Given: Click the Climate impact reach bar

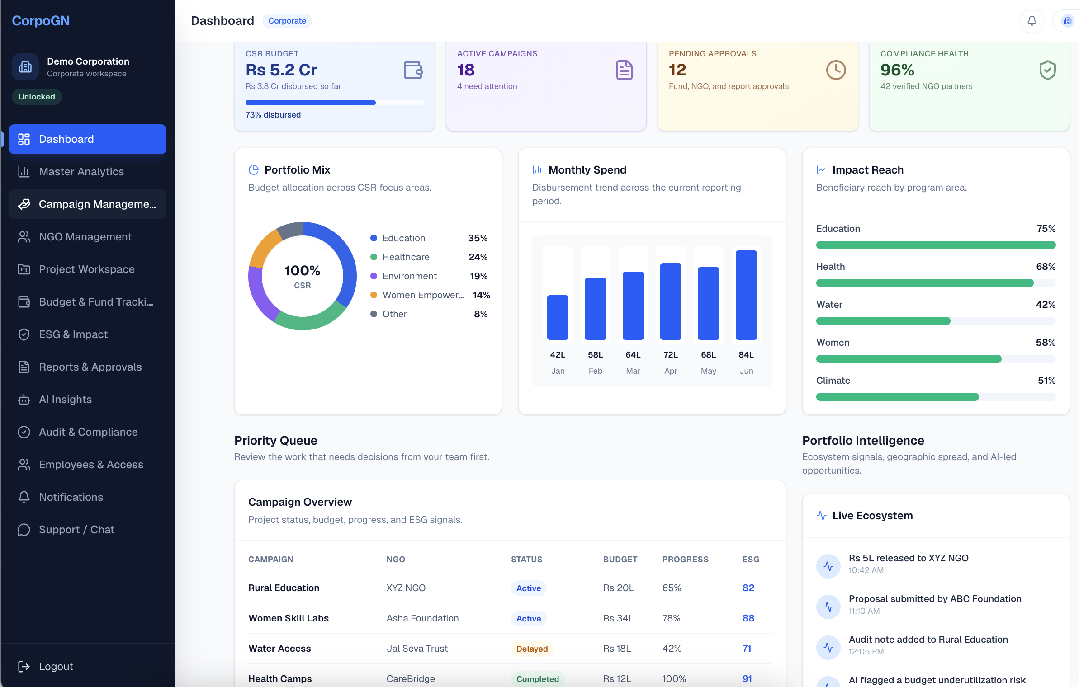Looking at the screenshot, I should point(936,397).
